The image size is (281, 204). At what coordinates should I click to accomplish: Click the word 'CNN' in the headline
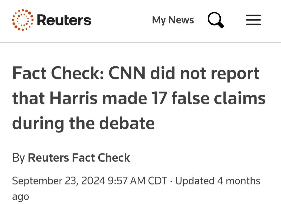127,73
